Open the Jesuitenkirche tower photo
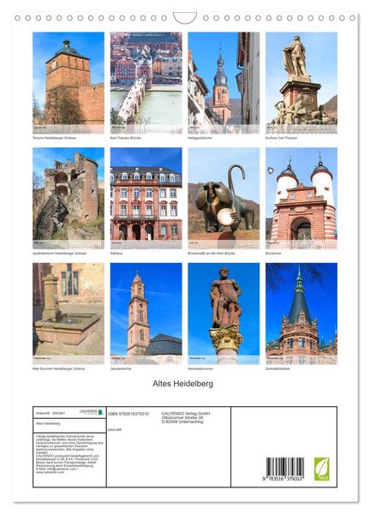 click(x=146, y=314)
